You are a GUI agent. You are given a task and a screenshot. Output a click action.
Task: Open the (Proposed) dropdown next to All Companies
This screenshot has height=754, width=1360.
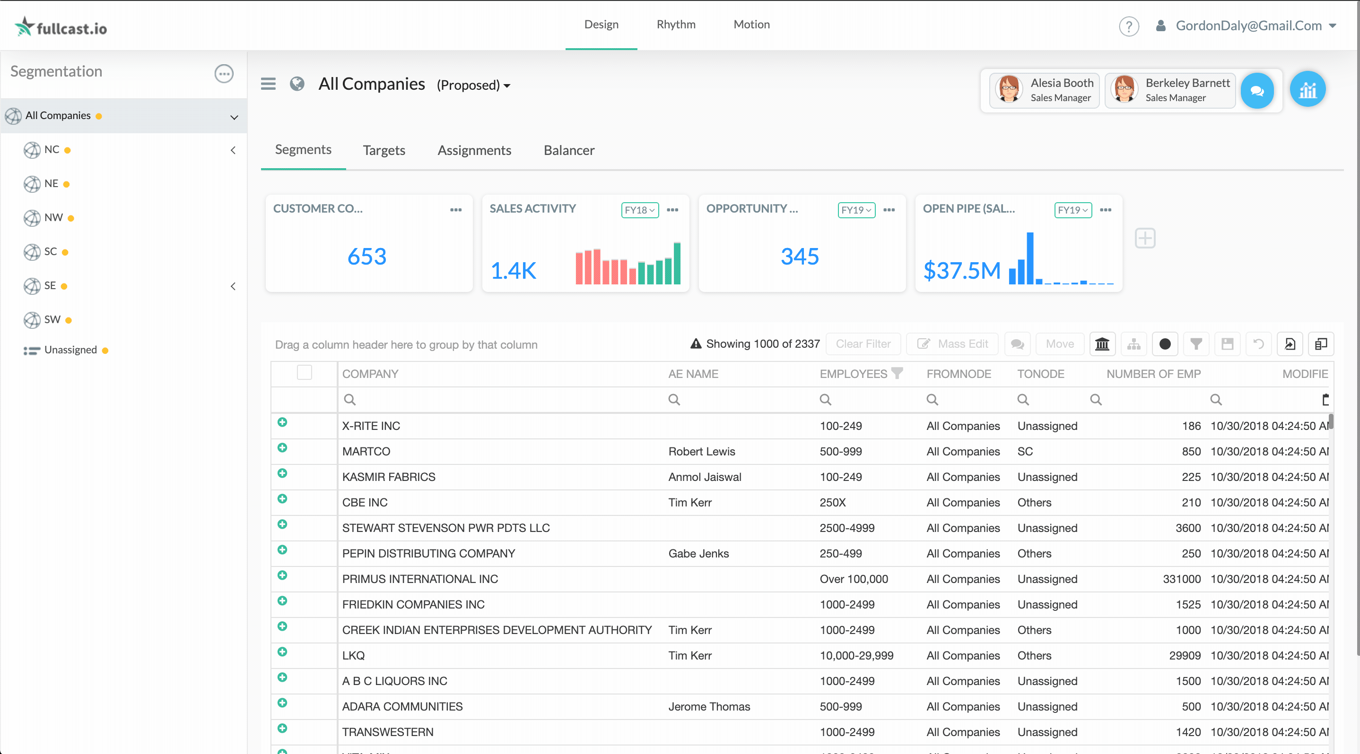[x=473, y=85]
